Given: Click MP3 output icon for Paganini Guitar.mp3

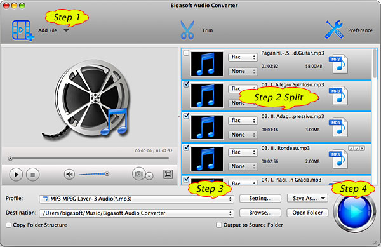Looking at the screenshot, I should point(338,64).
